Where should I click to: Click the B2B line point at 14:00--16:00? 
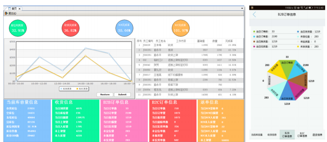[85, 48]
